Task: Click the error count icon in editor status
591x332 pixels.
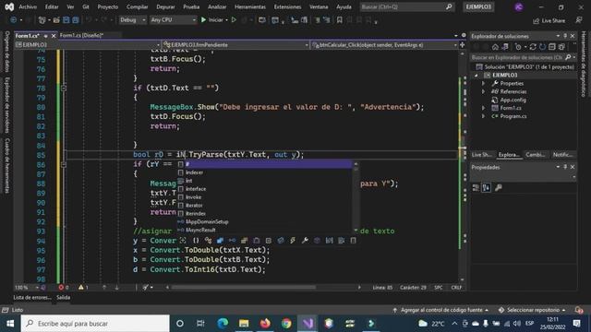Action: 61,287
